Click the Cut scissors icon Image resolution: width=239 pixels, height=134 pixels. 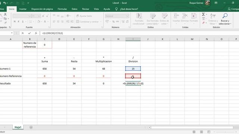pyautogui.click(x=5, y=14)
